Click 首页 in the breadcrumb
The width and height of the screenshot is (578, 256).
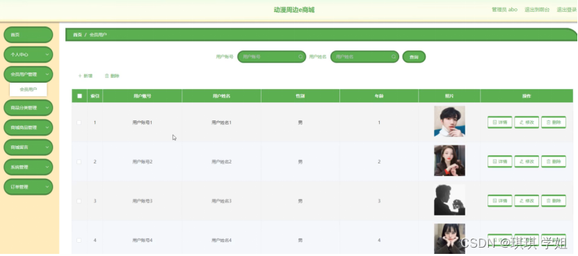(77, 35)
